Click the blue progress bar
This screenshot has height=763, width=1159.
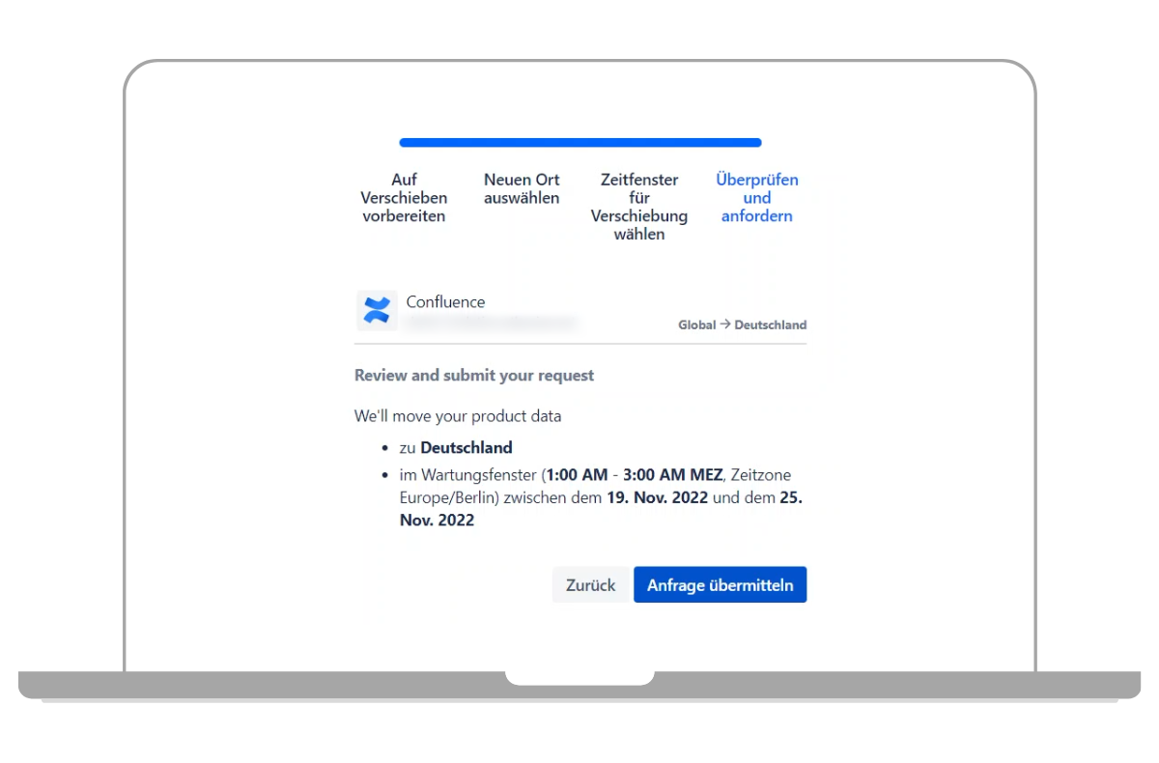579,143
